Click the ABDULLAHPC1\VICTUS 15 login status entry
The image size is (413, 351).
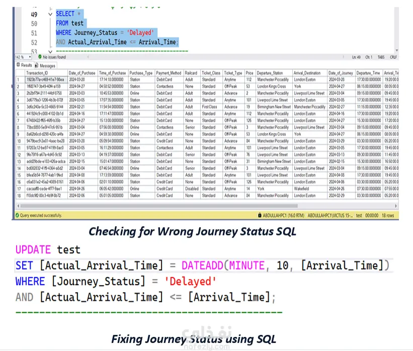point(331,216)
